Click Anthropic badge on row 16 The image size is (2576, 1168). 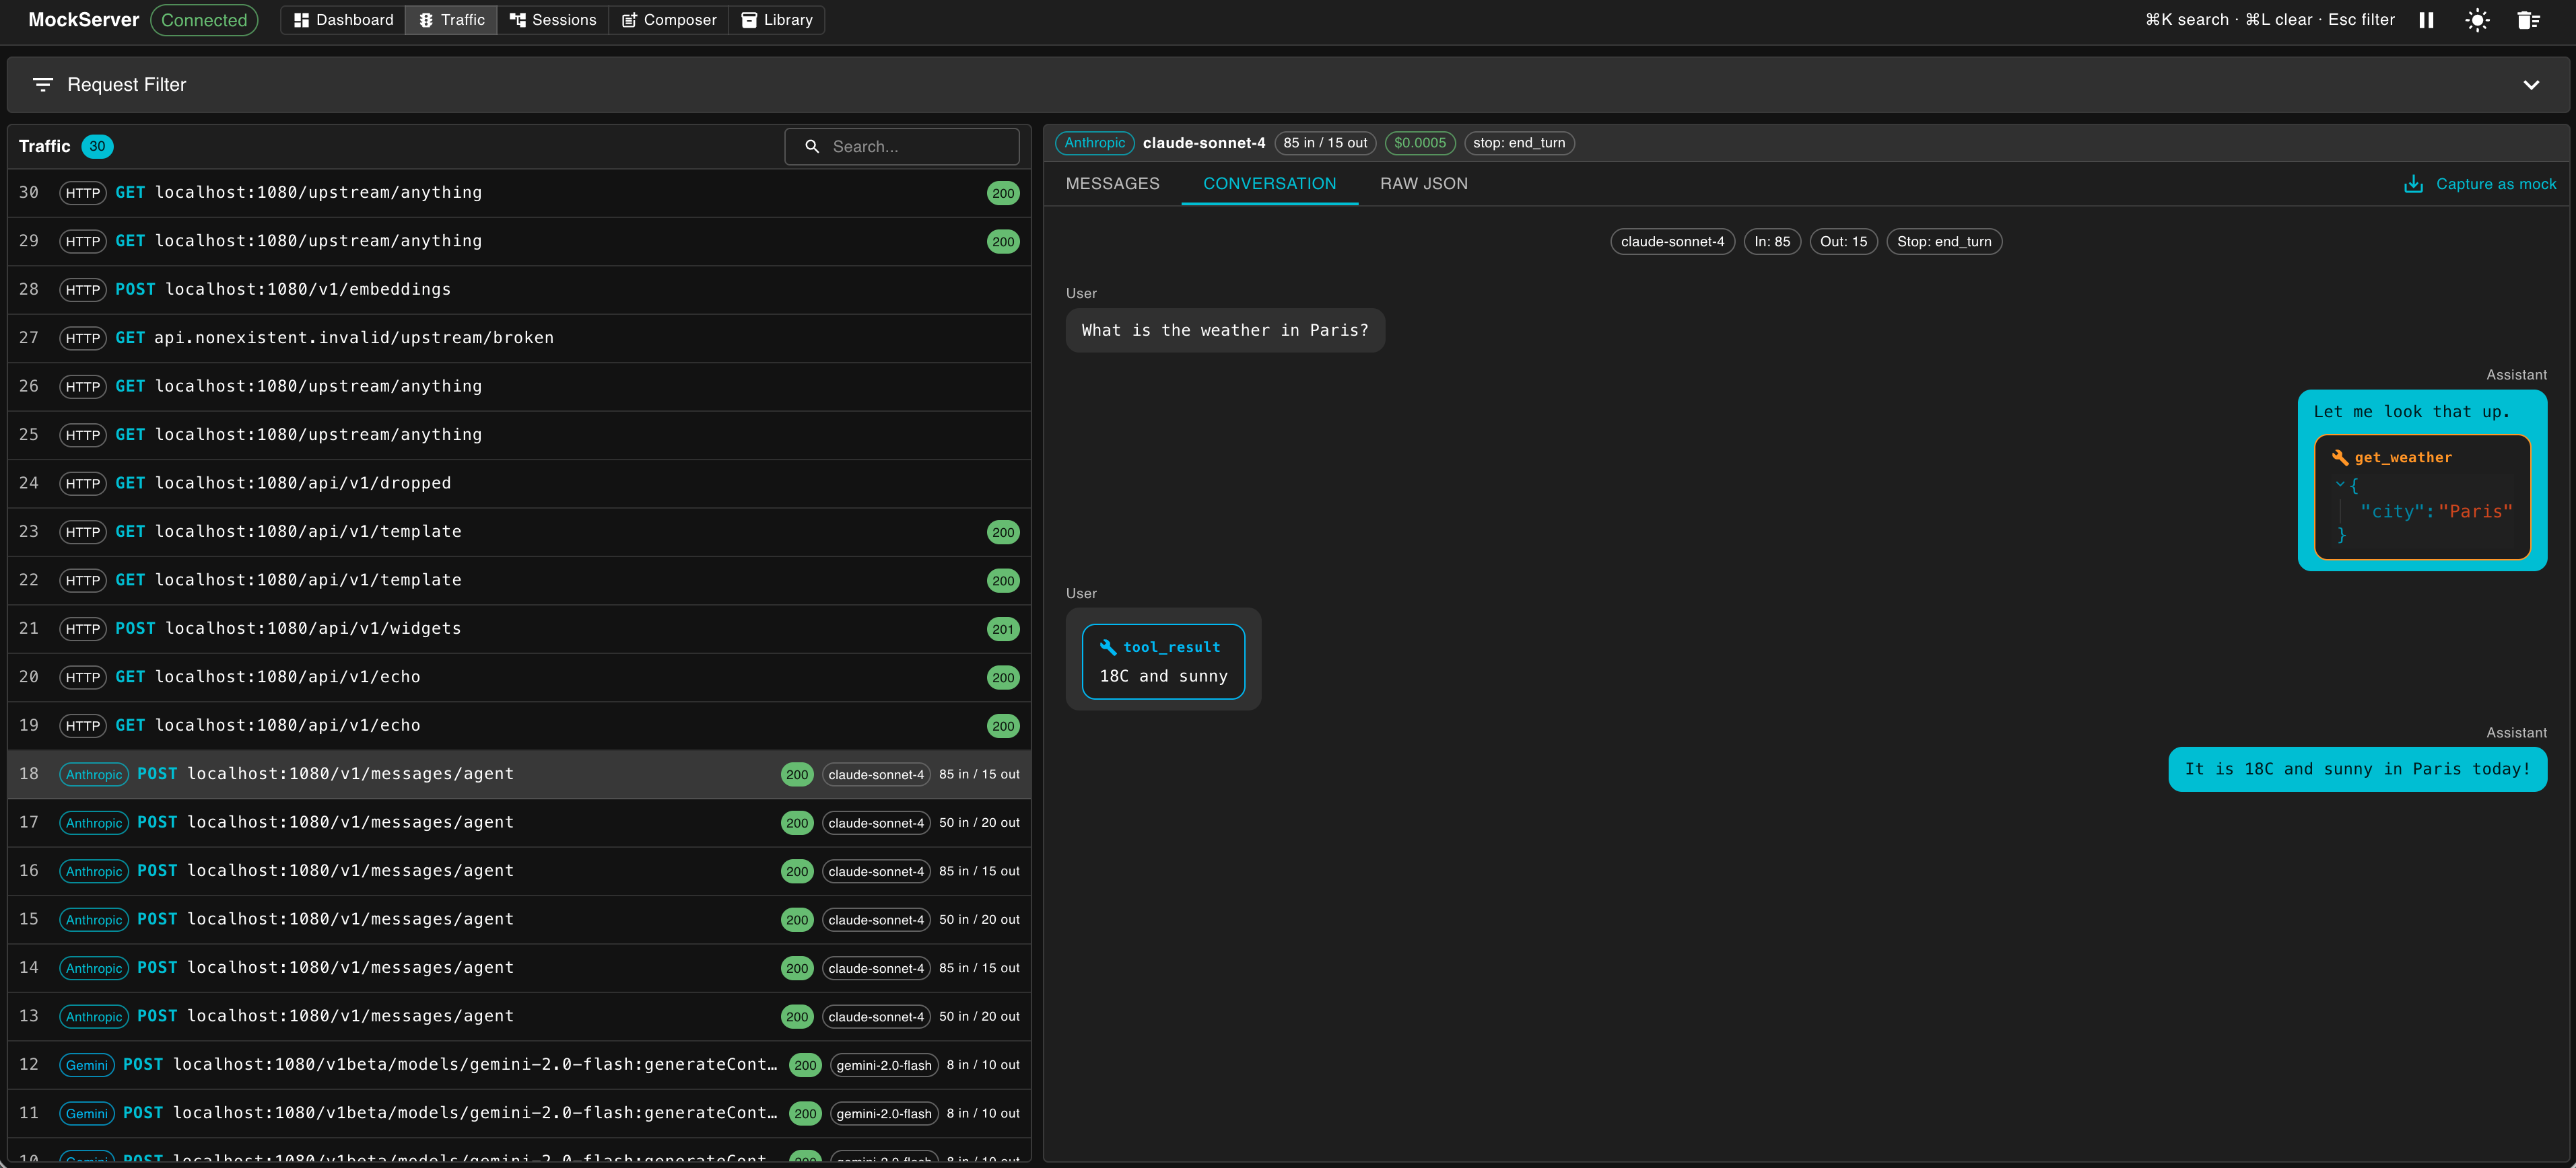(x=94, y=871)
